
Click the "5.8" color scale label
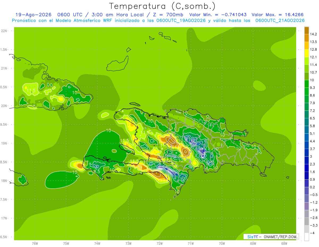pos(312,126)
